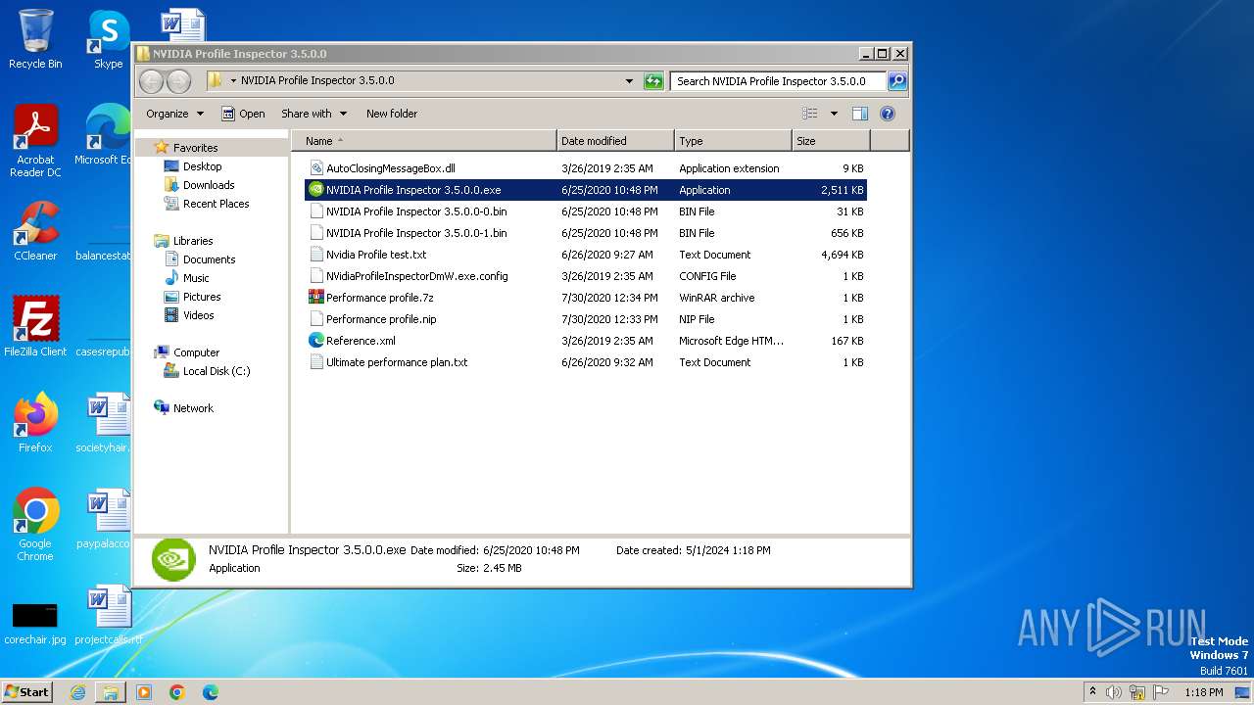Select NVIDIA Profile Inspector 3.5.0.0-0.bin file

tap(586, 211)
